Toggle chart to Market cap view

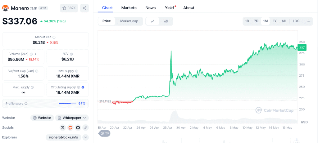tap(129, 21)
